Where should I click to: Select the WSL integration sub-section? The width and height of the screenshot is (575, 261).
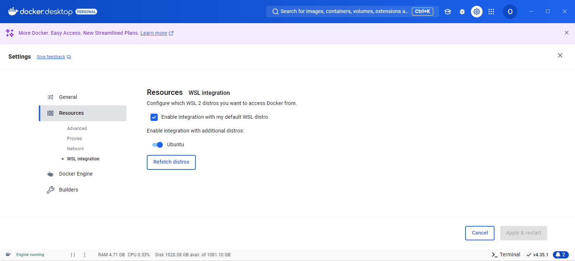83,159
